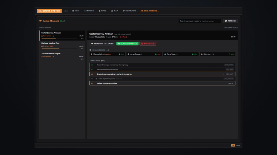Click the Jonah Reyes squad member card
Viewport: 277px width, 155px height.
pos(144,54)
